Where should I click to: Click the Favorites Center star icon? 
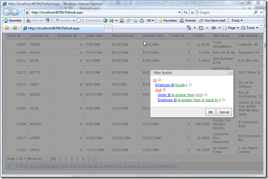tap(6, 28)
